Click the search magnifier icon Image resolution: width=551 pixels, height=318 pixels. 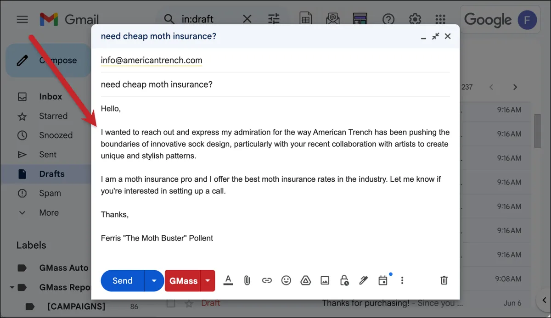coord(169,19)
